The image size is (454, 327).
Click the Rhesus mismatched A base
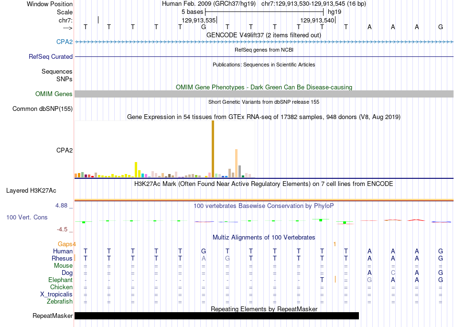tap(204, 258)
